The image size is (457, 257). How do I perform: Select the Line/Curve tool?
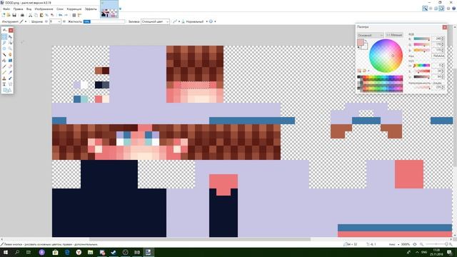click(x=10, y=84)
